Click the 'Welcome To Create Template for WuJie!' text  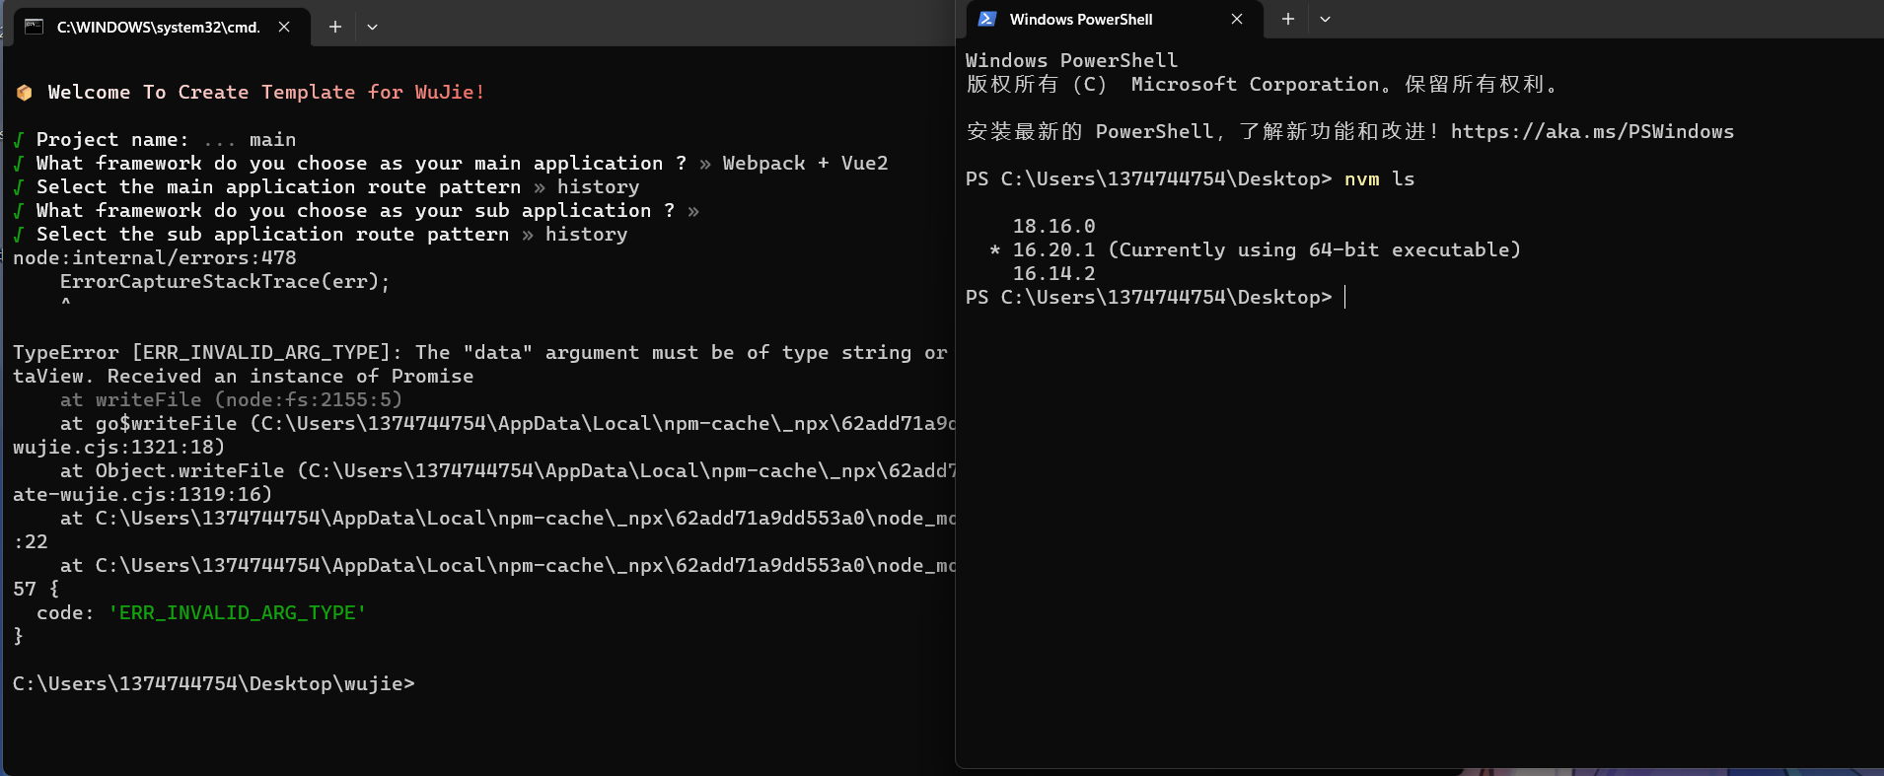[266, 92]
